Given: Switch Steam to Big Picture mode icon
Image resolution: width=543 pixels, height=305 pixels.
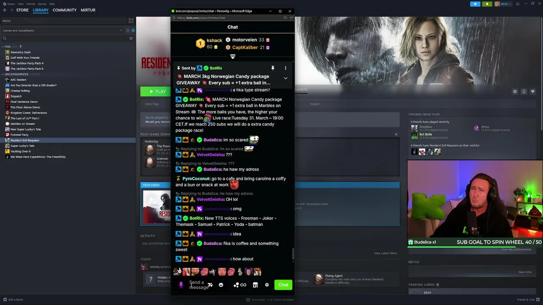Looking at the screenshot, I should (518, 4).
